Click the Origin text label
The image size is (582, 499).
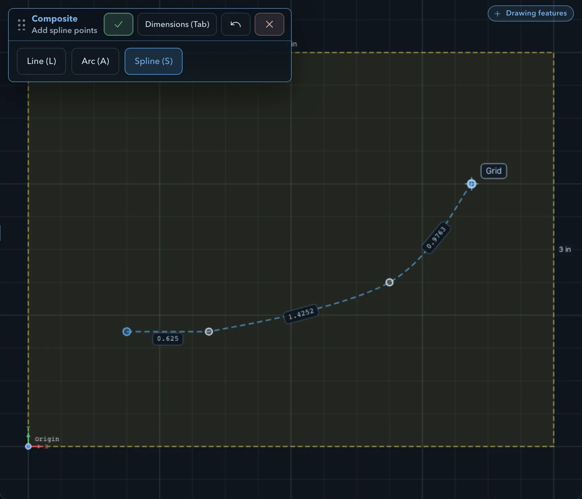point(47,439)
